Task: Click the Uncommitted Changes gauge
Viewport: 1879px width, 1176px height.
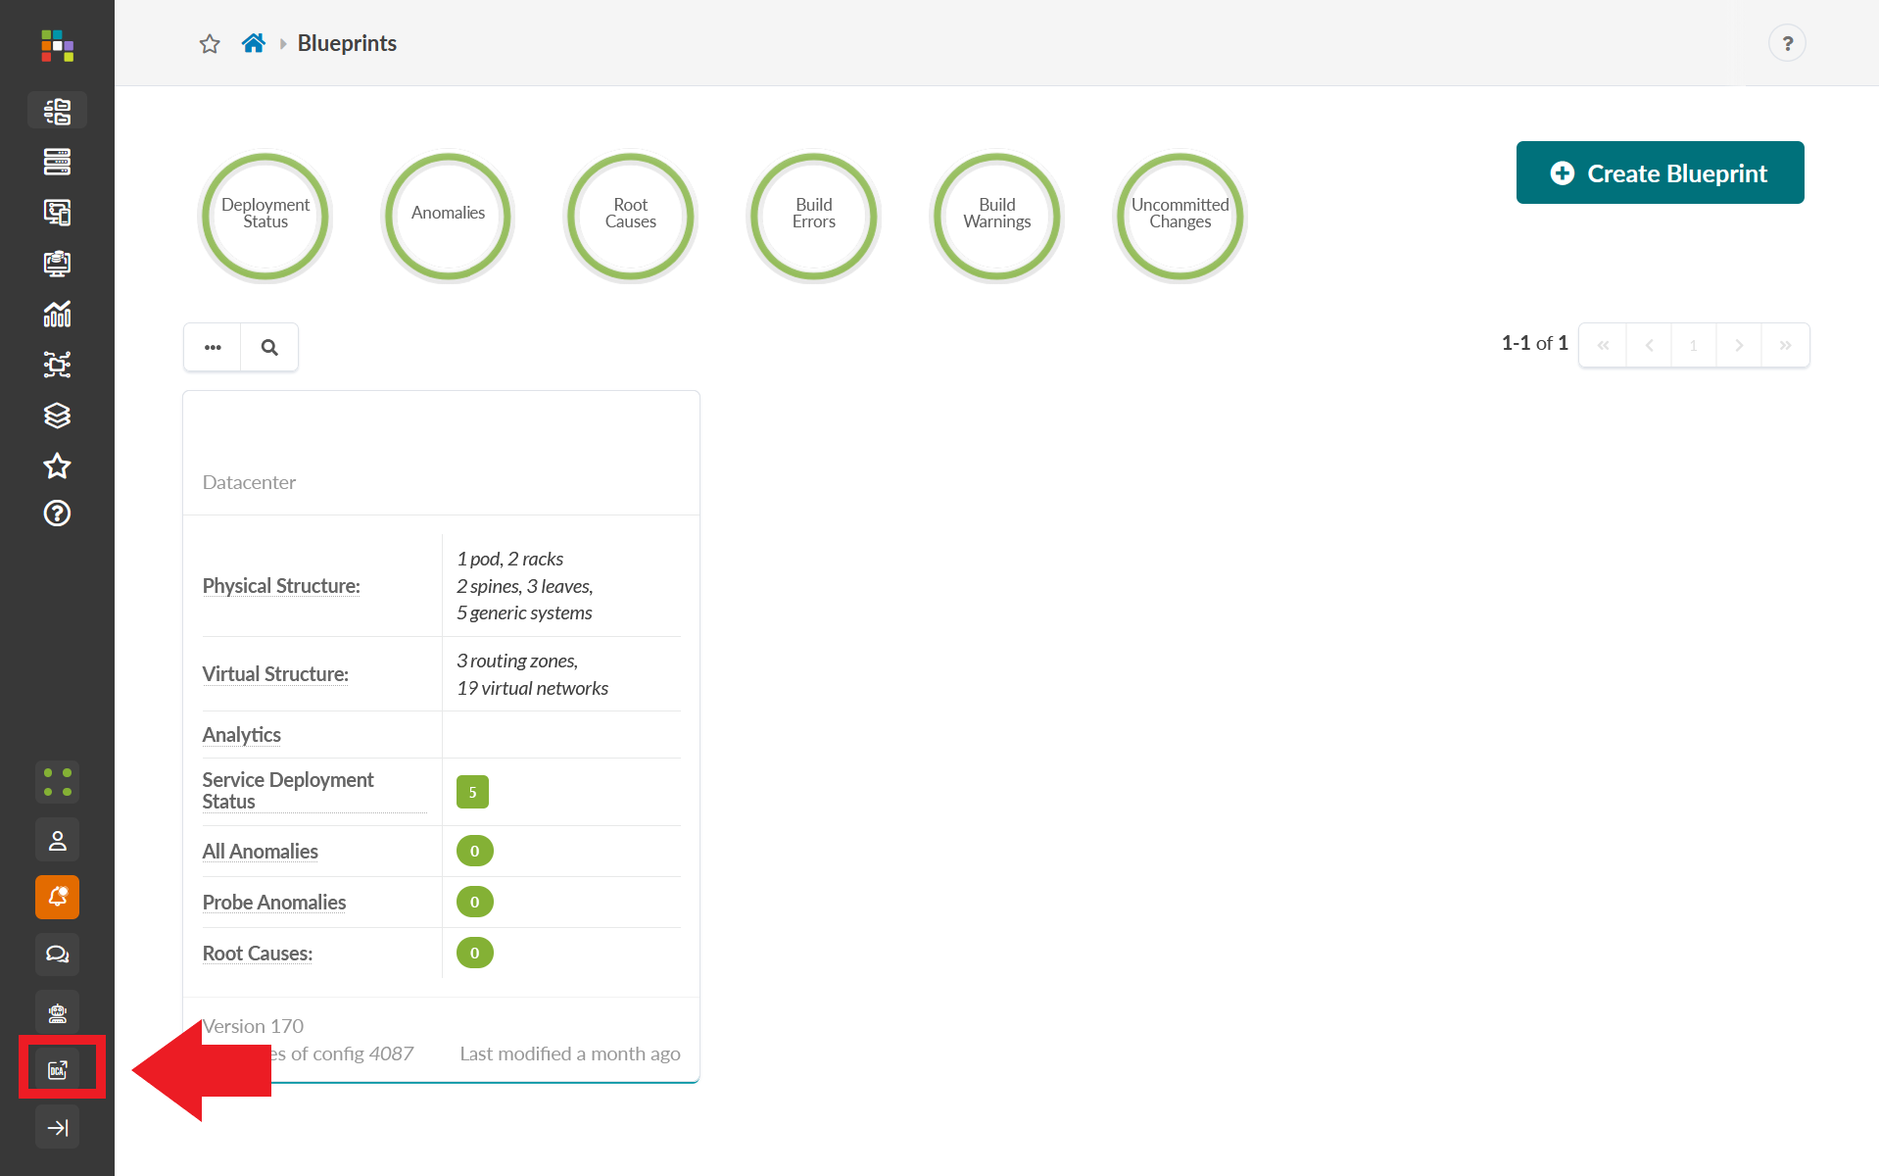Action: click(x=1180, y=217)
